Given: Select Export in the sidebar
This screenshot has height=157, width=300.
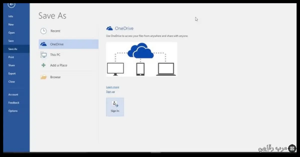Looking at the screenshot, I should point(12,73).
